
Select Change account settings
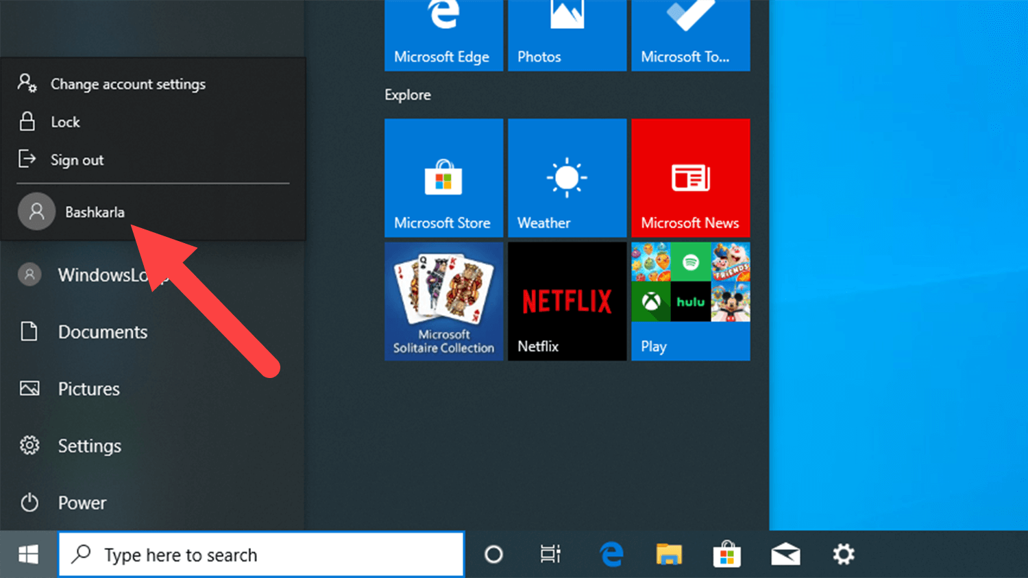(128, 84)
